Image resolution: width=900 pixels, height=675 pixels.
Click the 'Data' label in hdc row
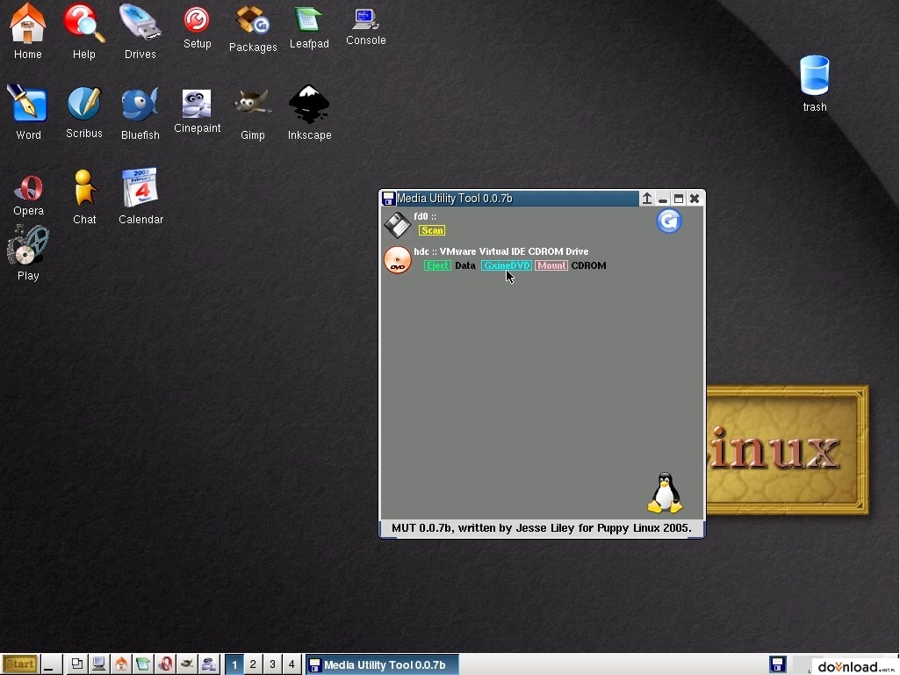tap(464, 265)
